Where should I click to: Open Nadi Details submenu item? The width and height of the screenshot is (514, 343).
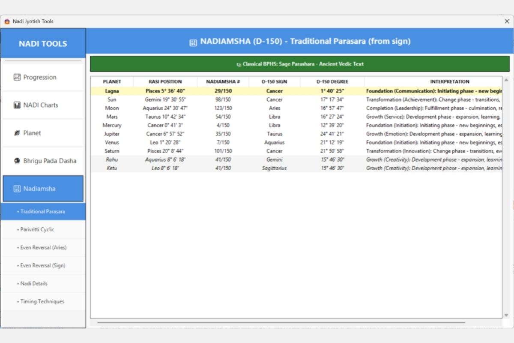tap(43, 283)
